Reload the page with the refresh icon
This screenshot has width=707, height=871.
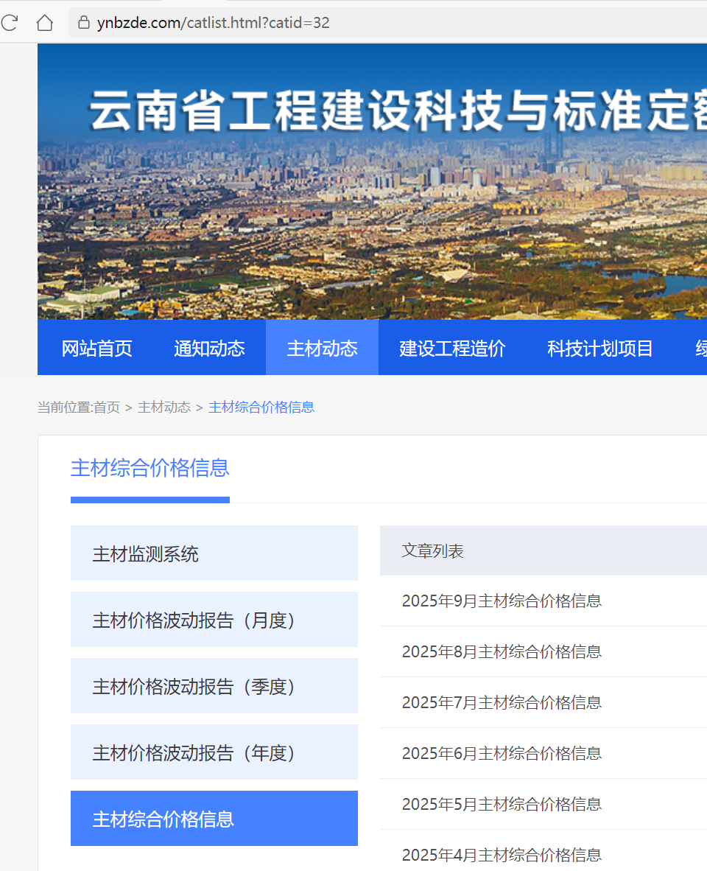(x=10, y=23)
